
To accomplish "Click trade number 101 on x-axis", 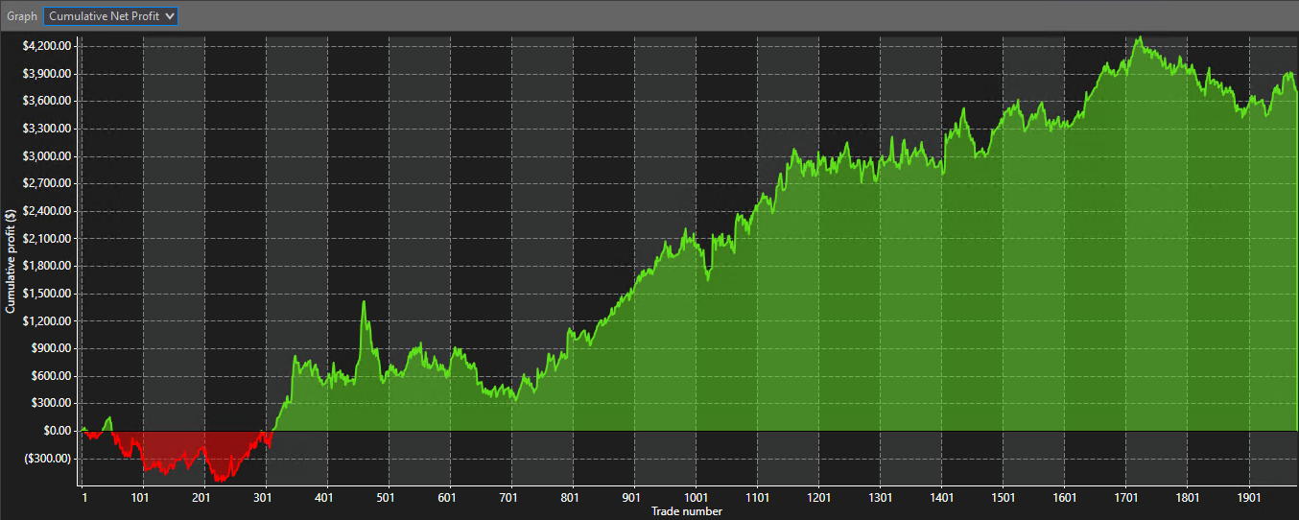I will [x=143, y=498].
